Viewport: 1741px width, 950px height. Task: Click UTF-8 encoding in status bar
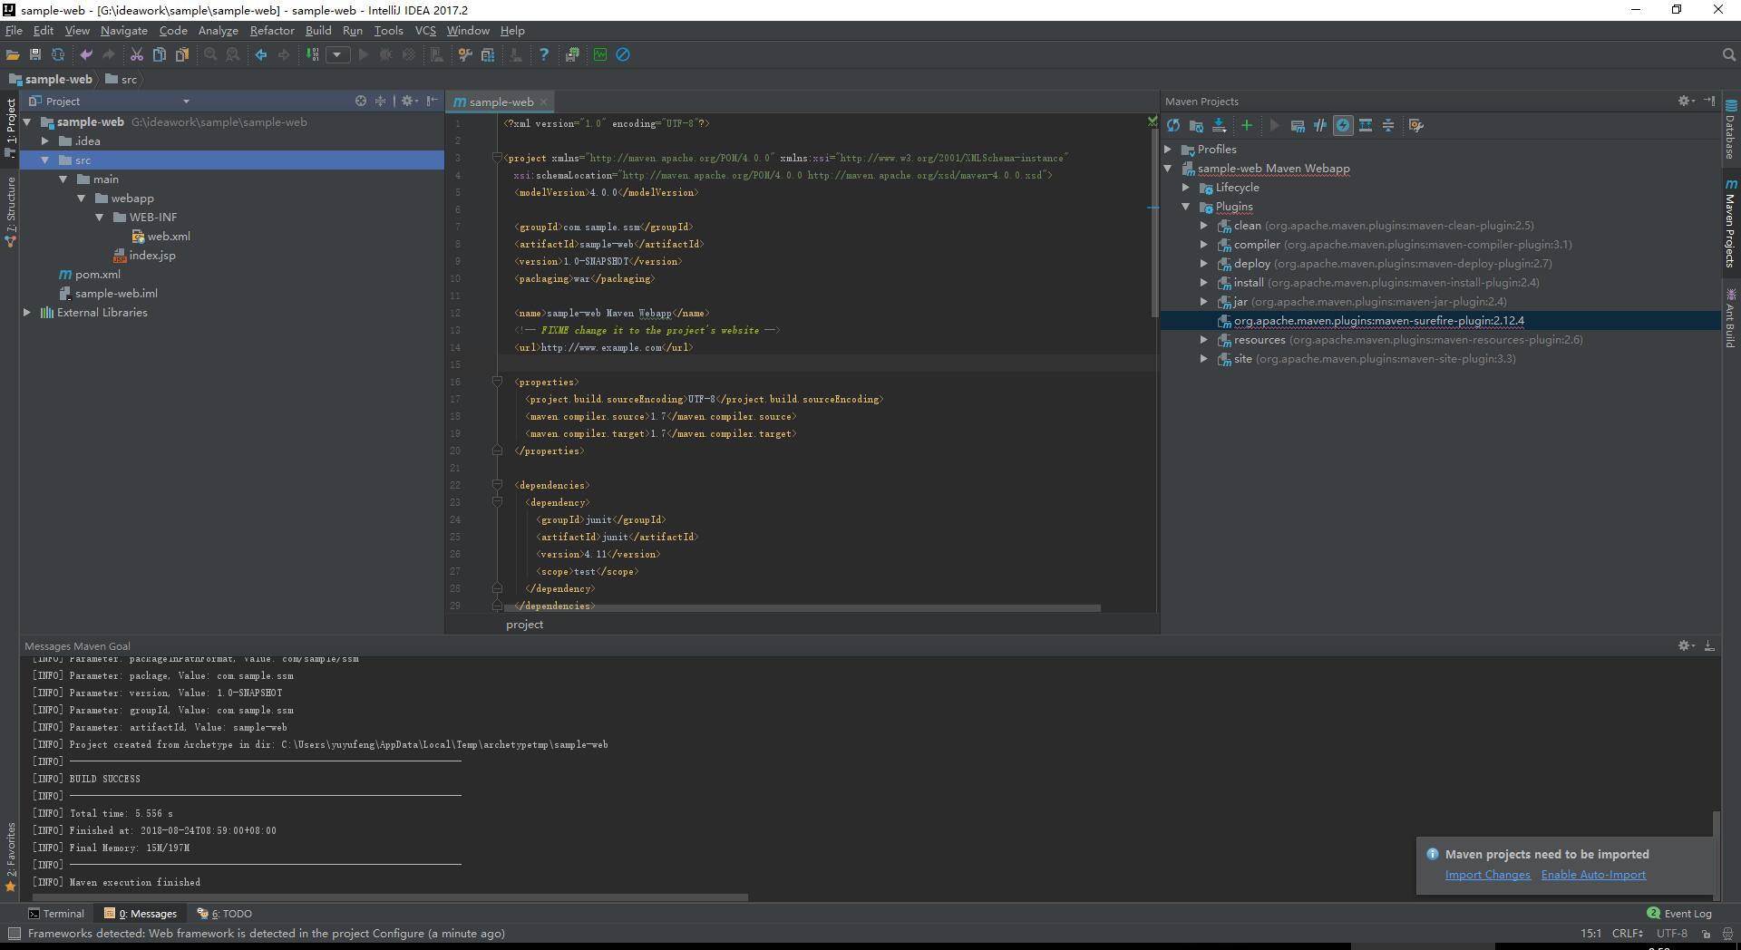[x=1672, y=933]
